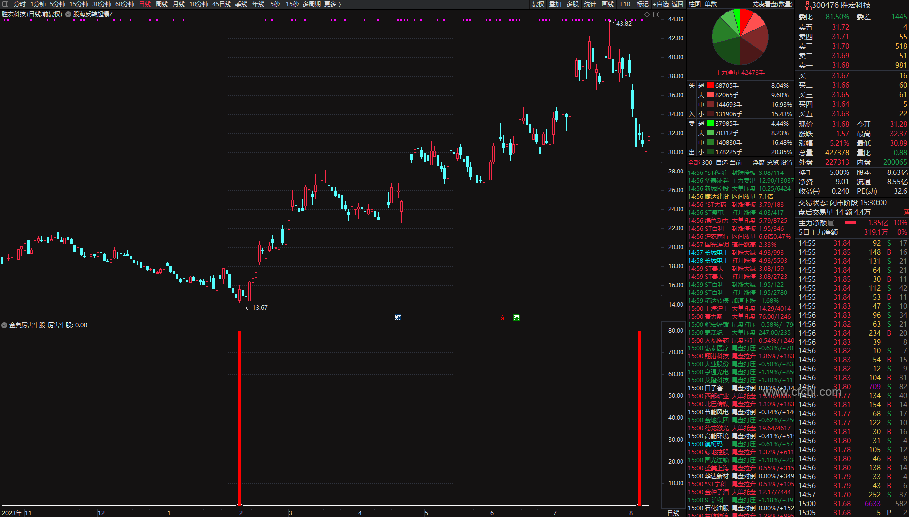Open the 主力净额 detail list icon
Viewport: 909px width, 517px height.
tap(831, 223)
